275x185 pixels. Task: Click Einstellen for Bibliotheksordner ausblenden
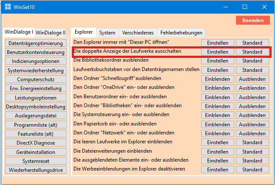point(217,61)
